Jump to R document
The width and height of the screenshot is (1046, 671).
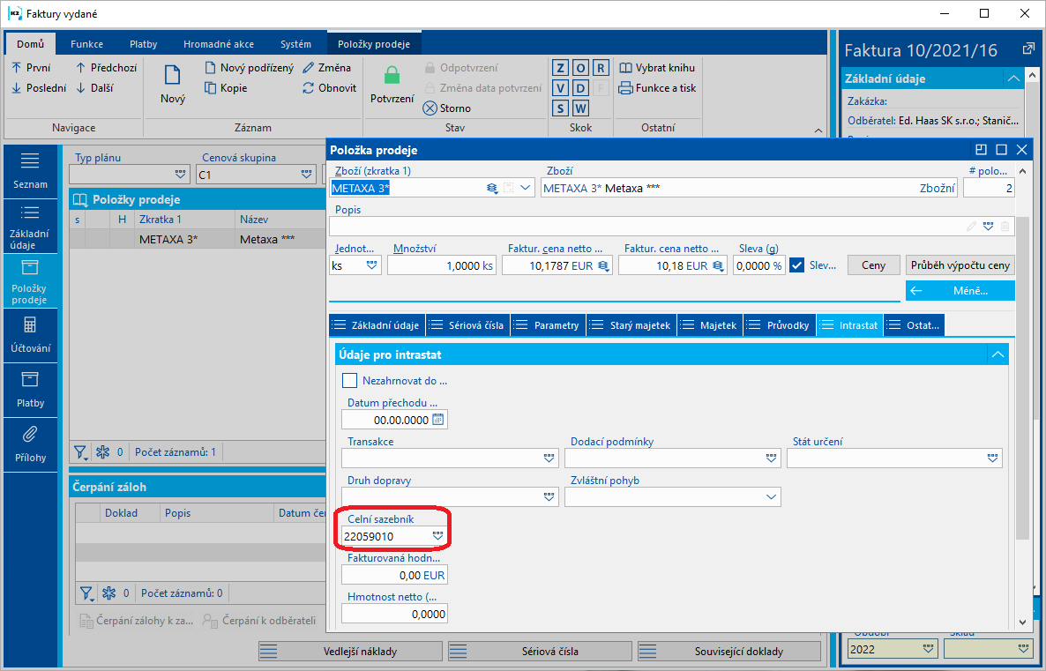pos(601,68)
